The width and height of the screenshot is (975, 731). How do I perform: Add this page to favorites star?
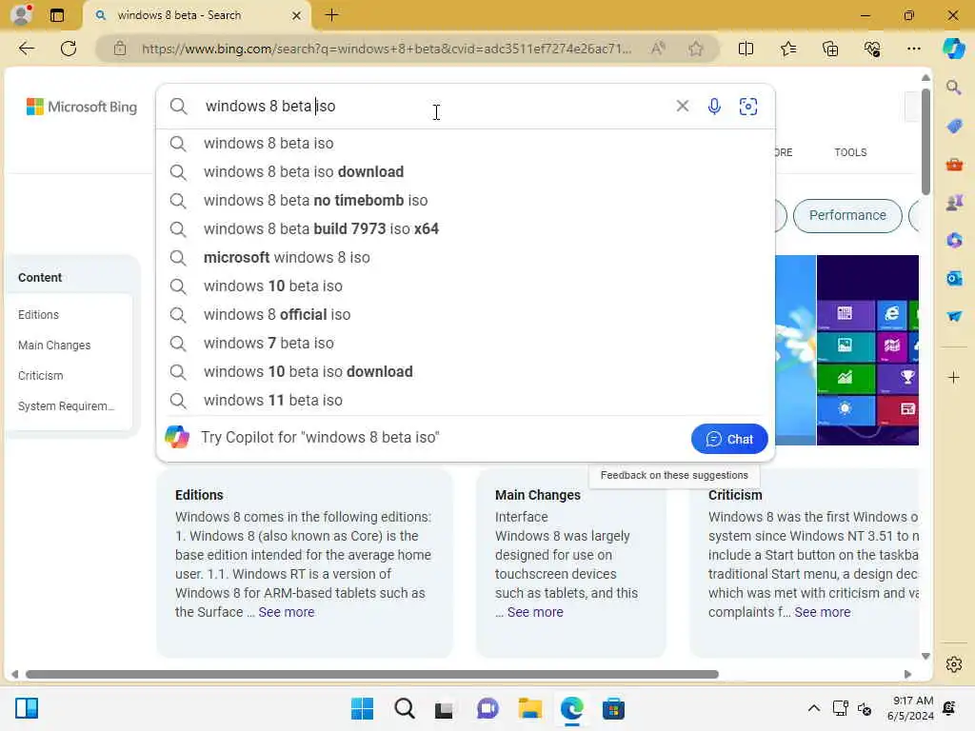tap(696, 49)
